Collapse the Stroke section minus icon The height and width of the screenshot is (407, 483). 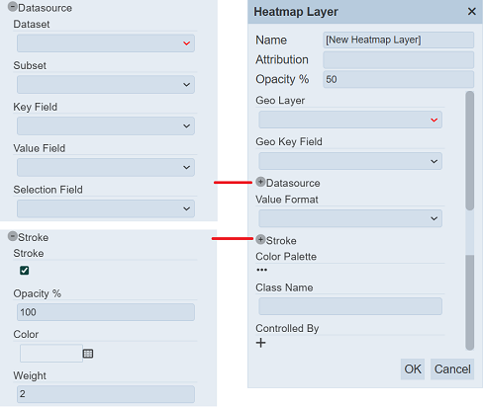[13, 236]
